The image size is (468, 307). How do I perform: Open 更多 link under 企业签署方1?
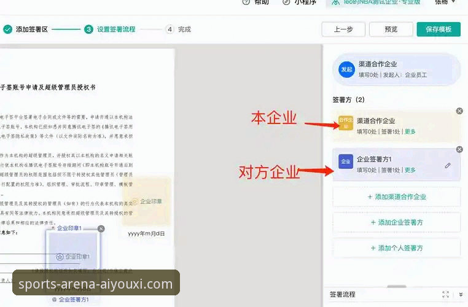[x=410, y=170]
